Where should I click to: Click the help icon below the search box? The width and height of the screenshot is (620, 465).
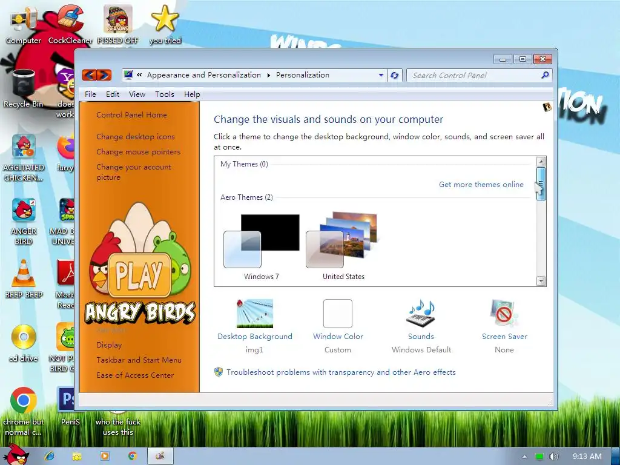pyautogui.click(x=547, y=107)
